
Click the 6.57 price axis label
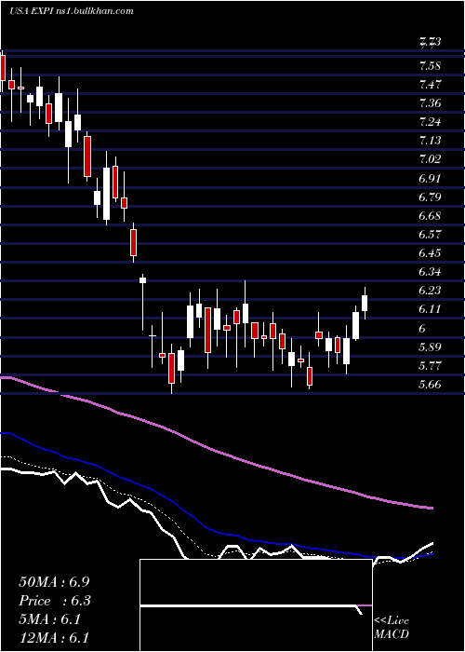[x=430, y=235]
